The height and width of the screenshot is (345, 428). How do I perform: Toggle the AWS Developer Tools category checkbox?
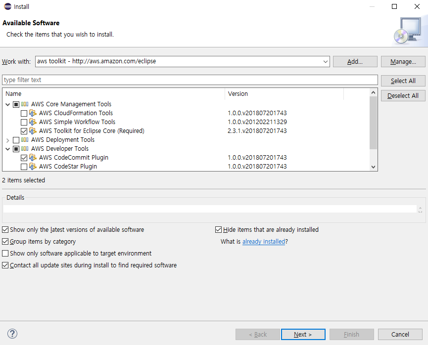(16, 149)
